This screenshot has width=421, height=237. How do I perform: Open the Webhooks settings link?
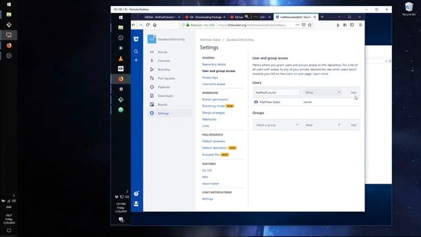tap(209, 119)
